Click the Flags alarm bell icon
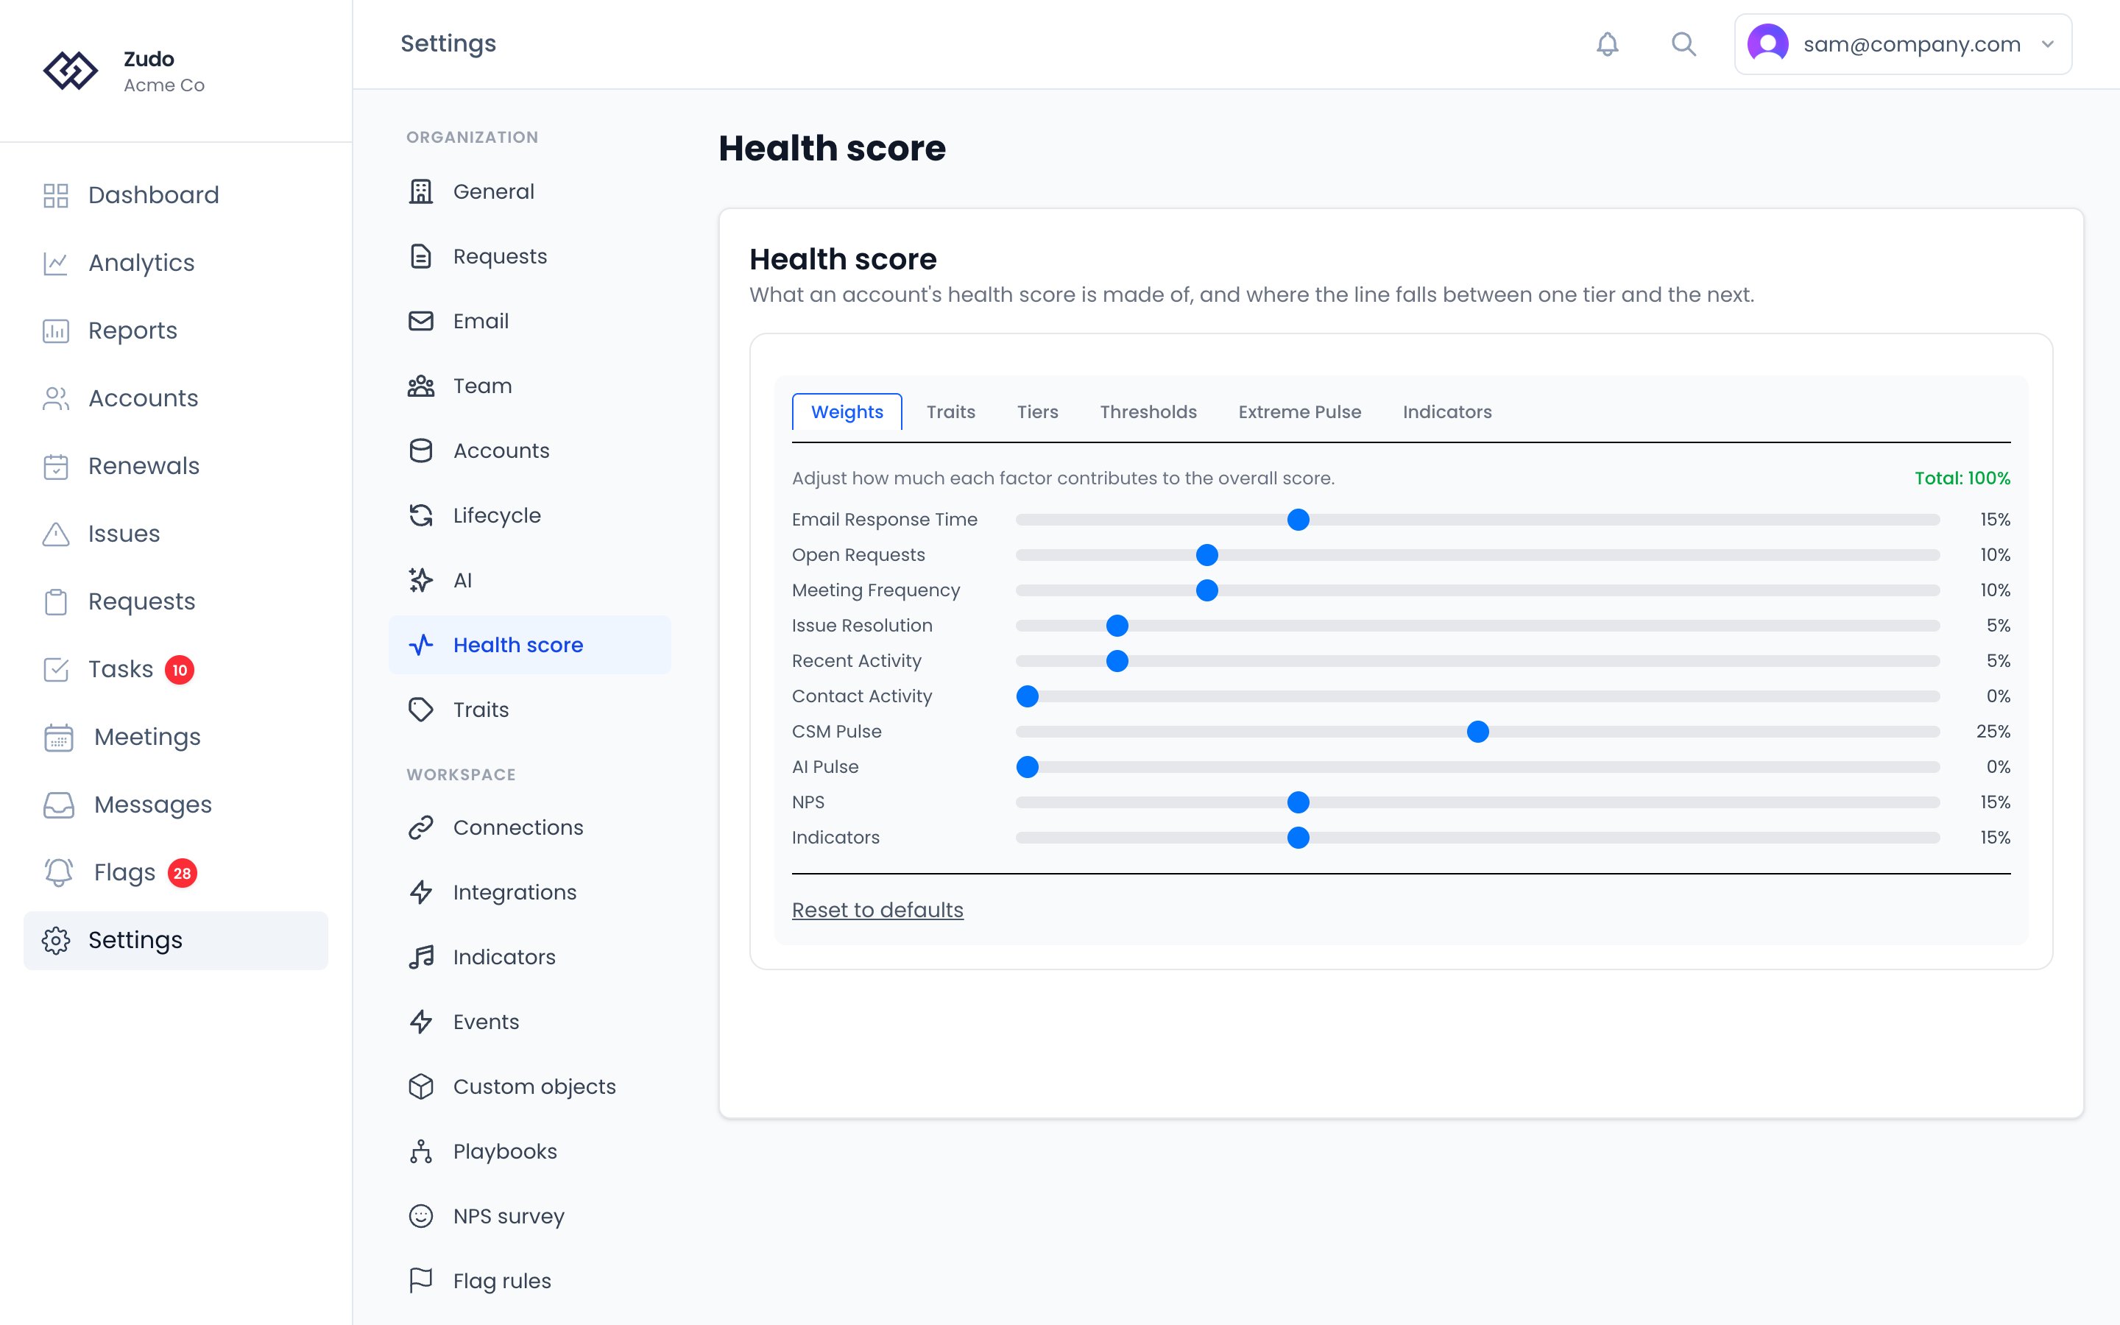This screenshot has width=2120, height=1325. 59,872
